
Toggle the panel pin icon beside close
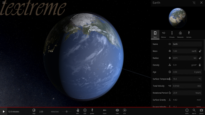pos(194,3)
